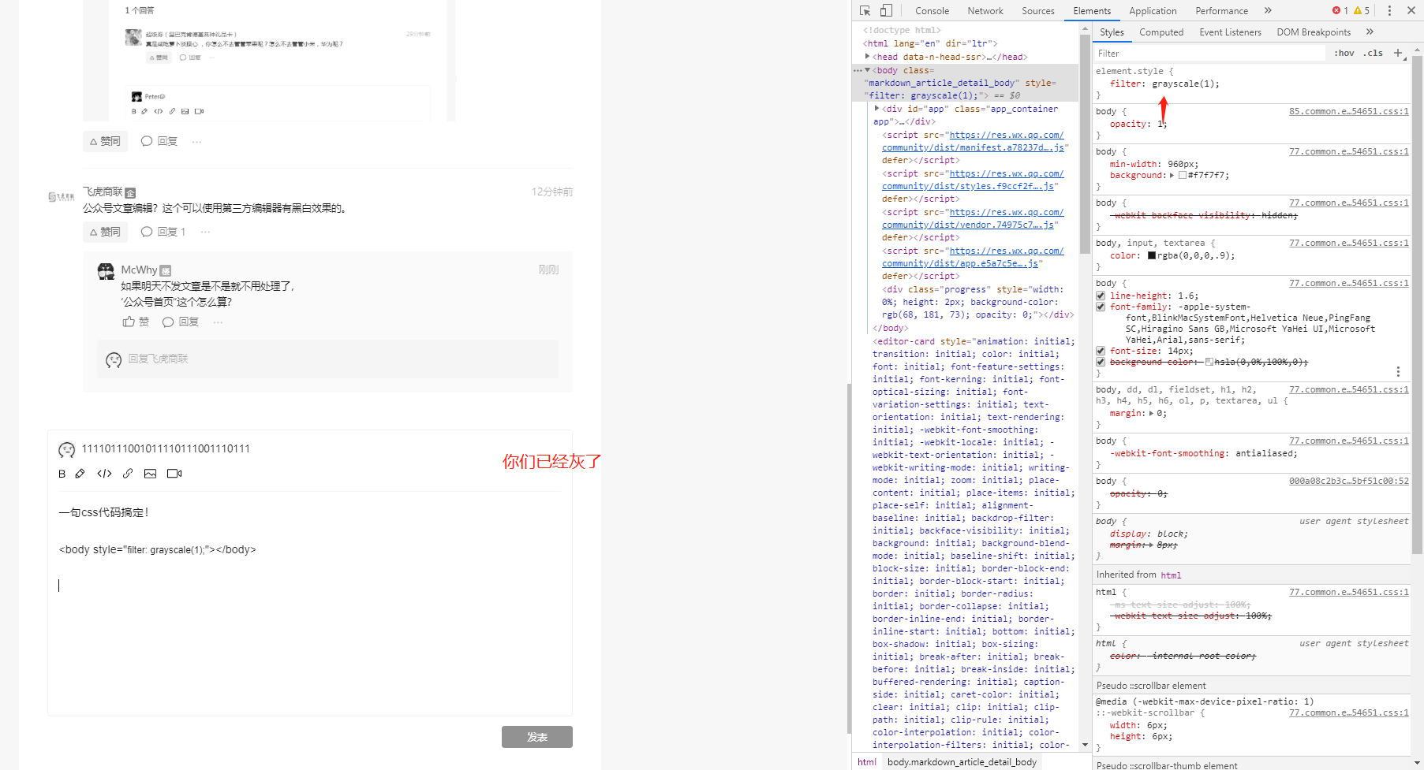Click the 发表 publish button
The image size is (1424, 770).
(537, 737)
